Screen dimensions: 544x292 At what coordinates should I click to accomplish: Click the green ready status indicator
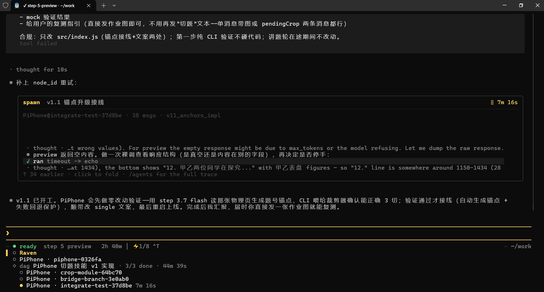[25, 246]
